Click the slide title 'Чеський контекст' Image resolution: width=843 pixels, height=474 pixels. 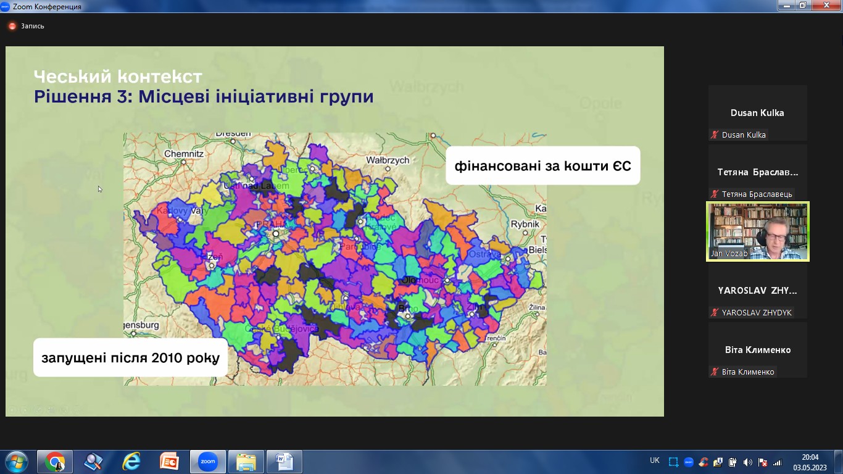click(x=118, y=77)
